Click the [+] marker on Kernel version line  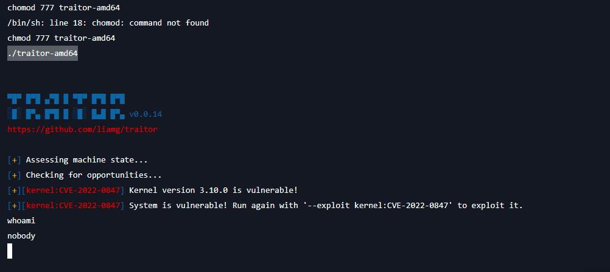15,190
